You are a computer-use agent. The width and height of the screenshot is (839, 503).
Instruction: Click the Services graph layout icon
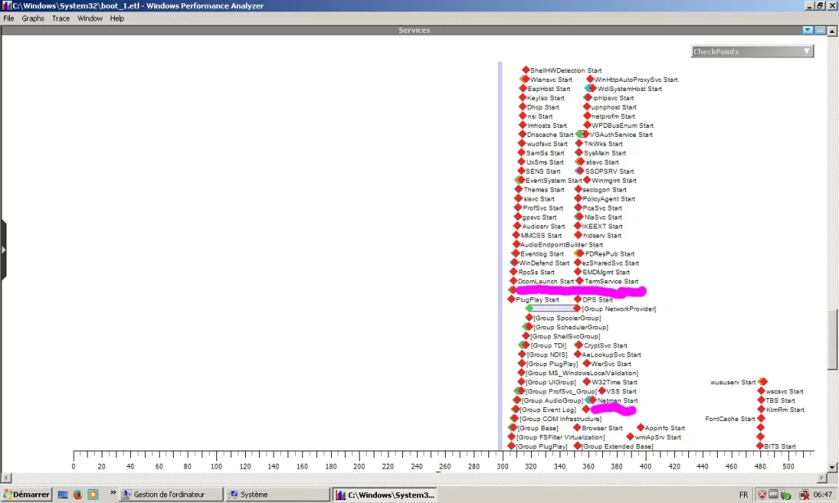coord(819,30)
